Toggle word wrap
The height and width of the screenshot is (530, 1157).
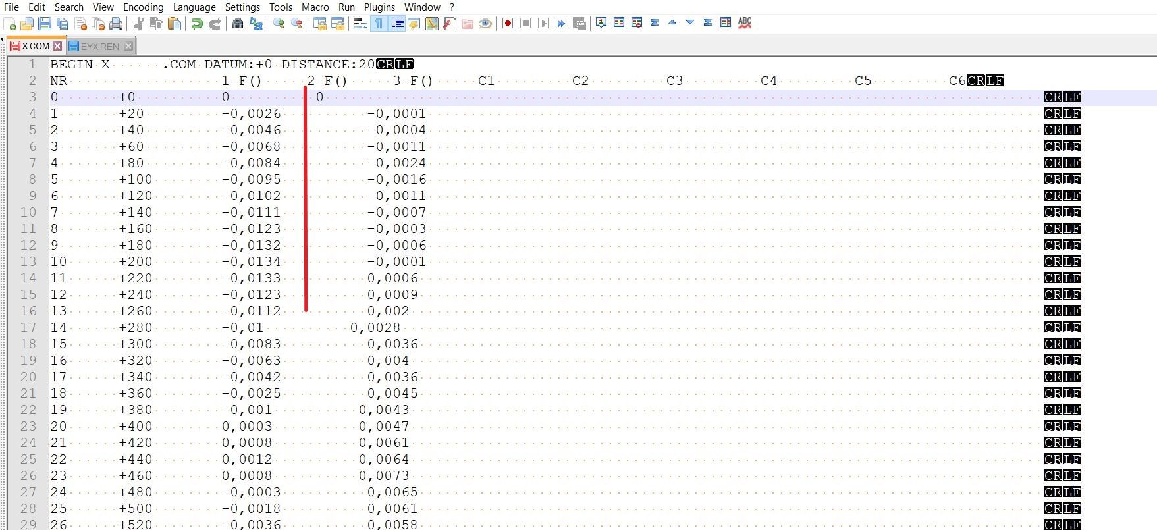click(x=361, y=24)
